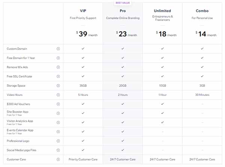Click Priority Customer Care text under VIP

click(x=83, y=160)
